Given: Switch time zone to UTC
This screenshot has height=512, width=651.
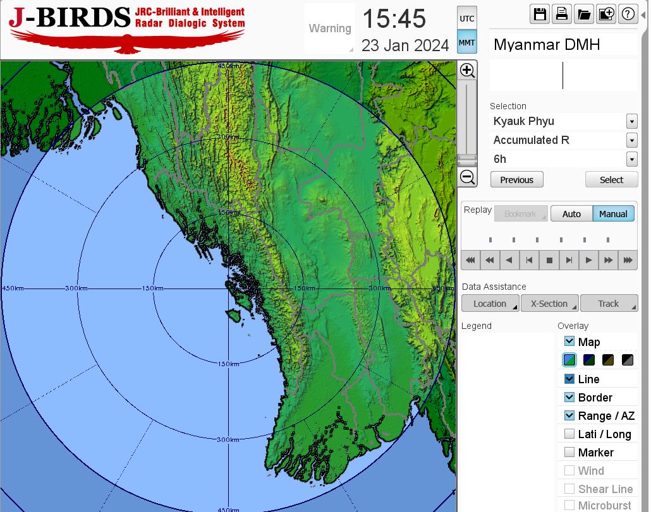Looking at the screenshot, I should (x=466, y=18).
